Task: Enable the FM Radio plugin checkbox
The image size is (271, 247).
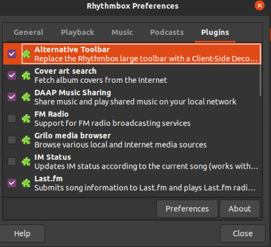Action: pos(12,119)
